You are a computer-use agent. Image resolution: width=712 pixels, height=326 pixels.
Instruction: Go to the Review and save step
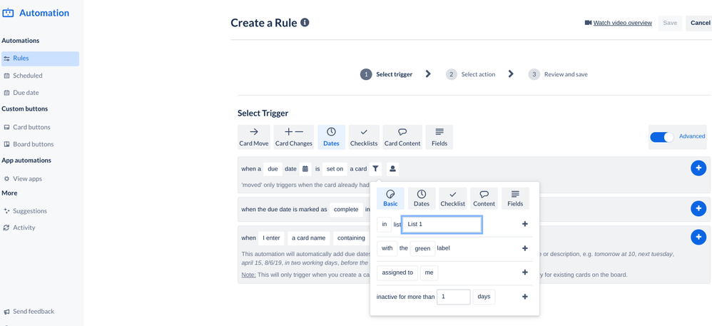(558, 74)
